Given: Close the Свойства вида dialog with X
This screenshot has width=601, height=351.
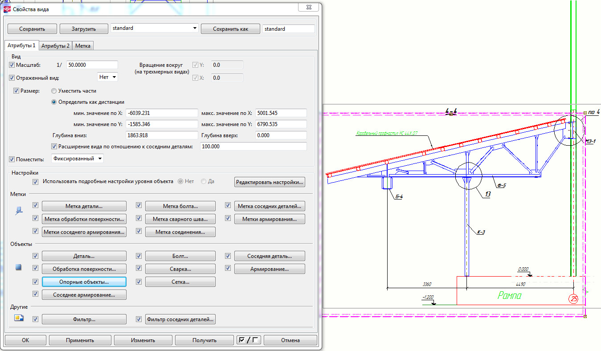Looking at the screenshot, I should point(308,7).
